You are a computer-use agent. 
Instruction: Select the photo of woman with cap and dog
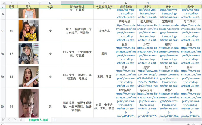click(x=29, y=53)
